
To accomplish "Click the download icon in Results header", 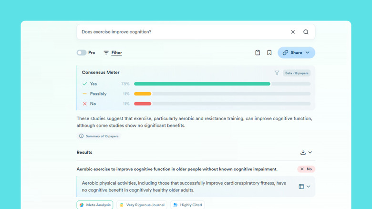I will [x=303, y=152].
